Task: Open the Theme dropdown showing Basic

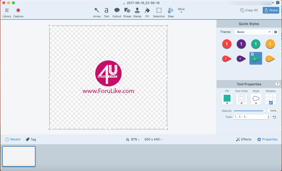Action: tap(253, 32)
